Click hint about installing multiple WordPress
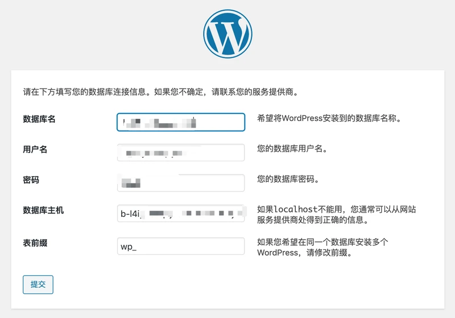Viewport: 455px width, 318px height. (322, 248)
